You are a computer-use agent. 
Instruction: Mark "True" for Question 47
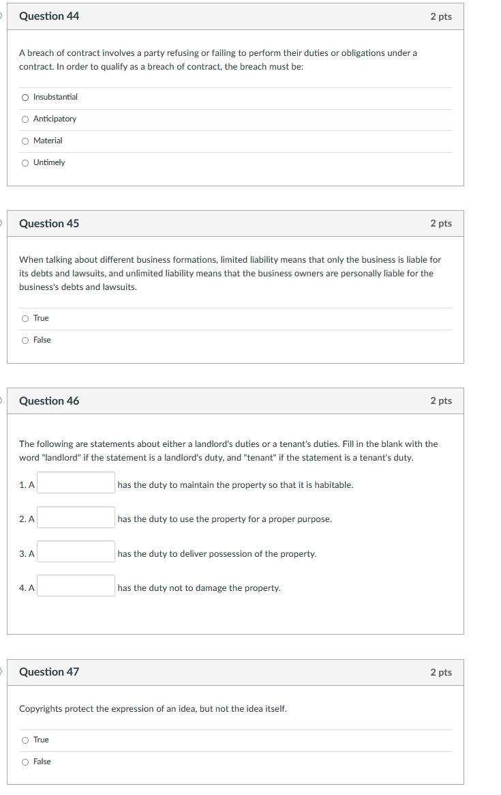[25, 740]
